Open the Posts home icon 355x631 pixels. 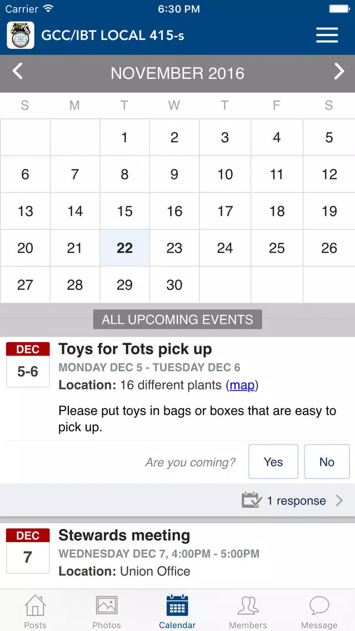36,605
